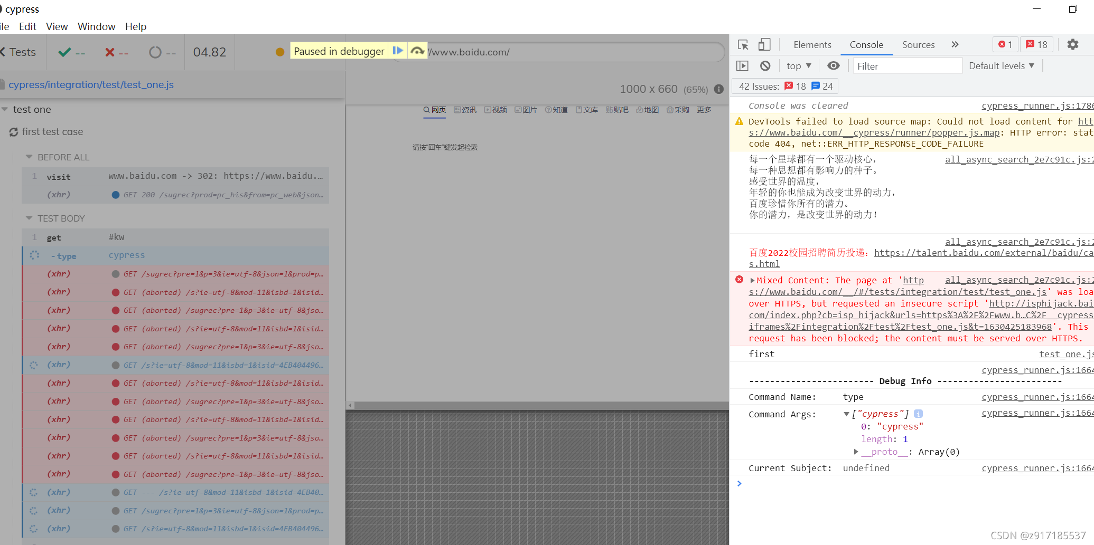The image size is (1094, 545).
Task: Select type cypress command row
Action: pyautogui.click(x=175, y=255)
